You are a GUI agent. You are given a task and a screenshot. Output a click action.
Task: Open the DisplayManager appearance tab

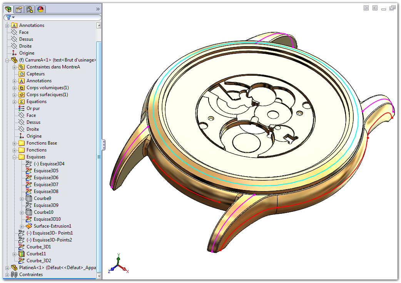(40, 9)
